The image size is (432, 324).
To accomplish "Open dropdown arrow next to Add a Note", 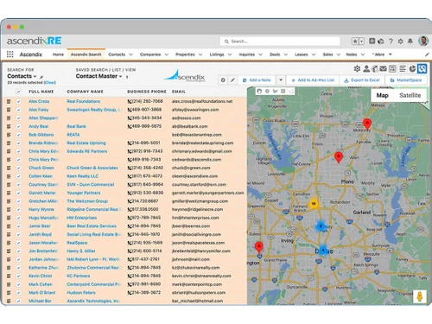I will tap(281, 80).
